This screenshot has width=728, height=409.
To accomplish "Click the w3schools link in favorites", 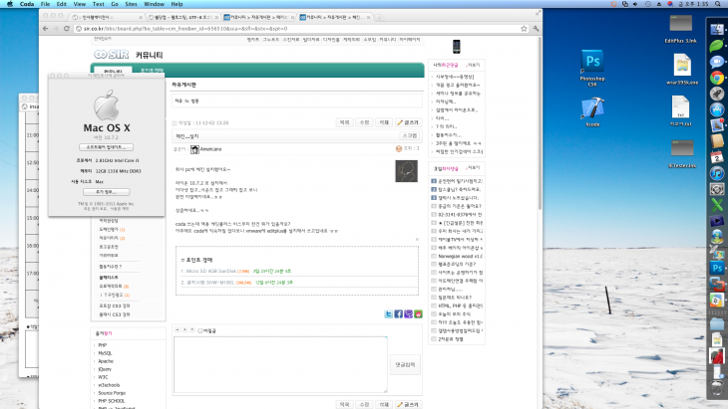I will 109,385.
